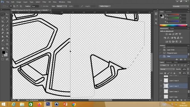Hide Layer 2 copy 8 visibility eye
Viewport: 190px width, 107px height.
point(161,81)
